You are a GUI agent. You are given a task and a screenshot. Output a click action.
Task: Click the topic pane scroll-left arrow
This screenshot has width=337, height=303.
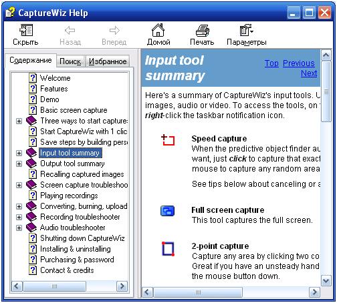[147, 292]
